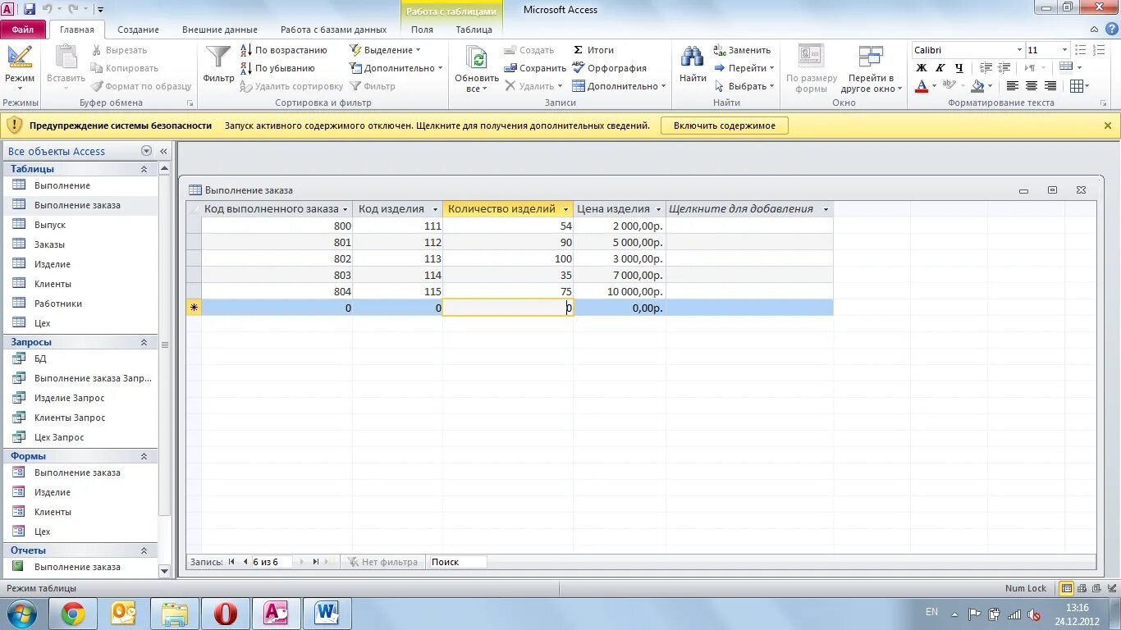The height and width of the screenshot is (630, 1121).
Task: Collapse navigation pane with double chevron
Action: pos(163,151)
